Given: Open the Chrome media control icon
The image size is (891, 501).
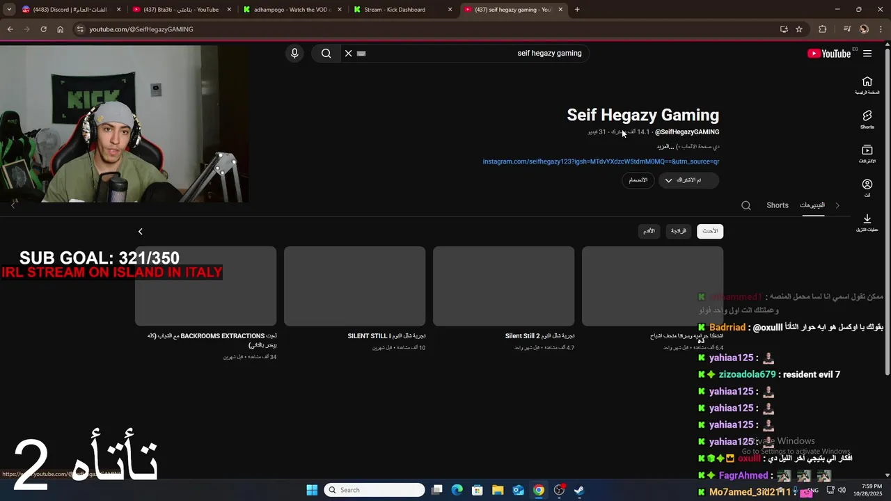Looking at the screenshot, I should click(x=846, y=29).
